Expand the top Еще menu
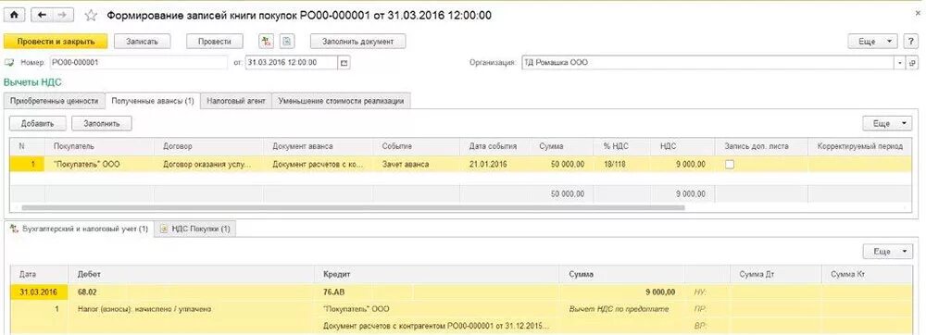The image size is (926, 335). 873,42
